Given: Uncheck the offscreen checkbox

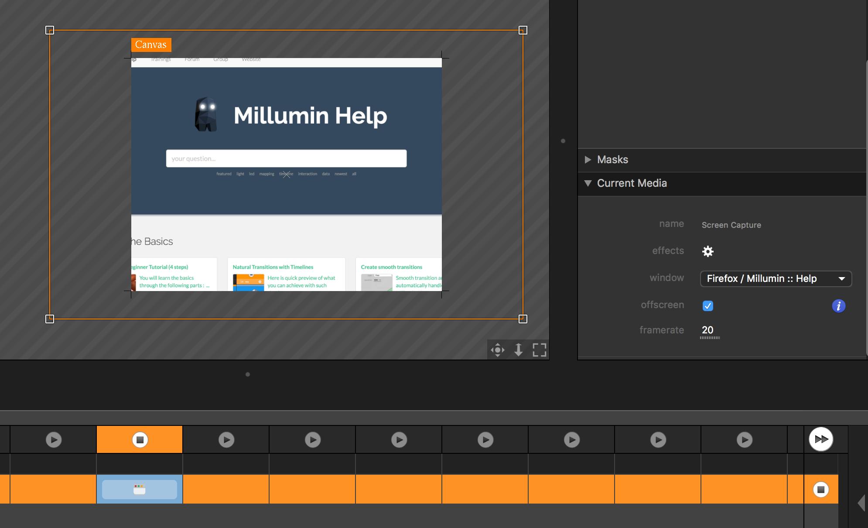Looking at the screenshot, I should coord(707,306).
